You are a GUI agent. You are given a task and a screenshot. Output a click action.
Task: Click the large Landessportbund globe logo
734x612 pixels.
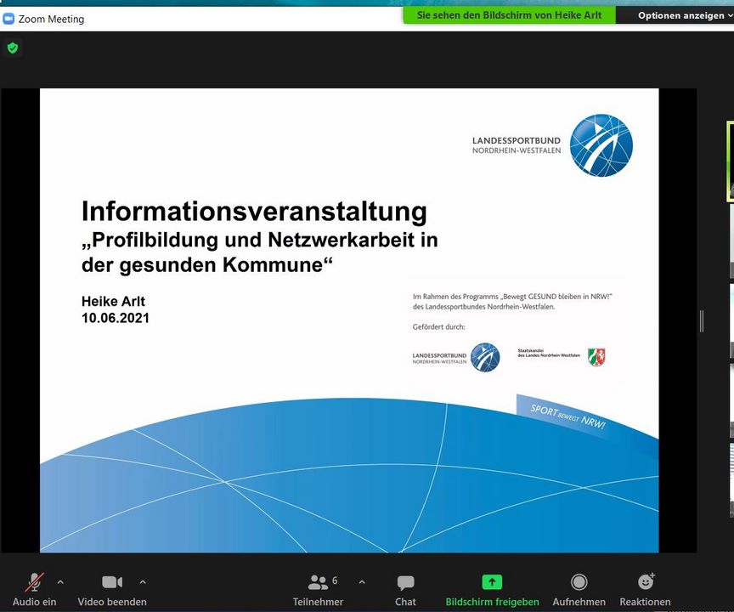[601, 145]
